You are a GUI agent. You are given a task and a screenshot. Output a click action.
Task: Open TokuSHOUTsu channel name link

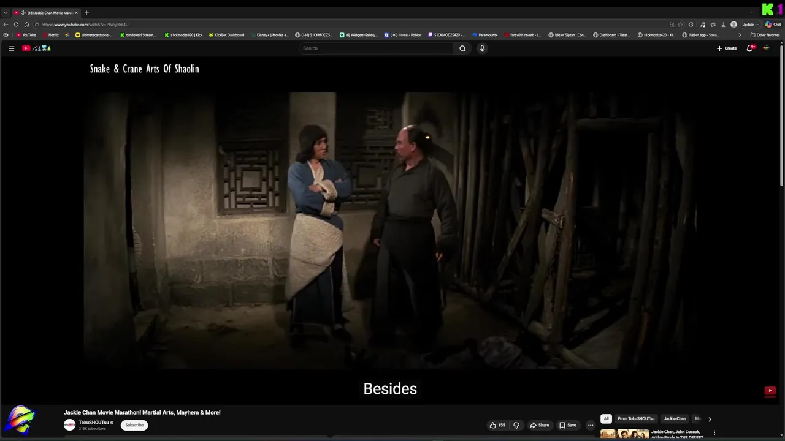point(94,423)
